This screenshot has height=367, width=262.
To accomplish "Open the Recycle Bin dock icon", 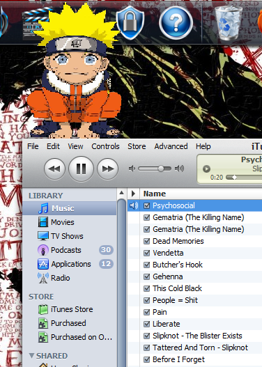I will pos(229,23).
